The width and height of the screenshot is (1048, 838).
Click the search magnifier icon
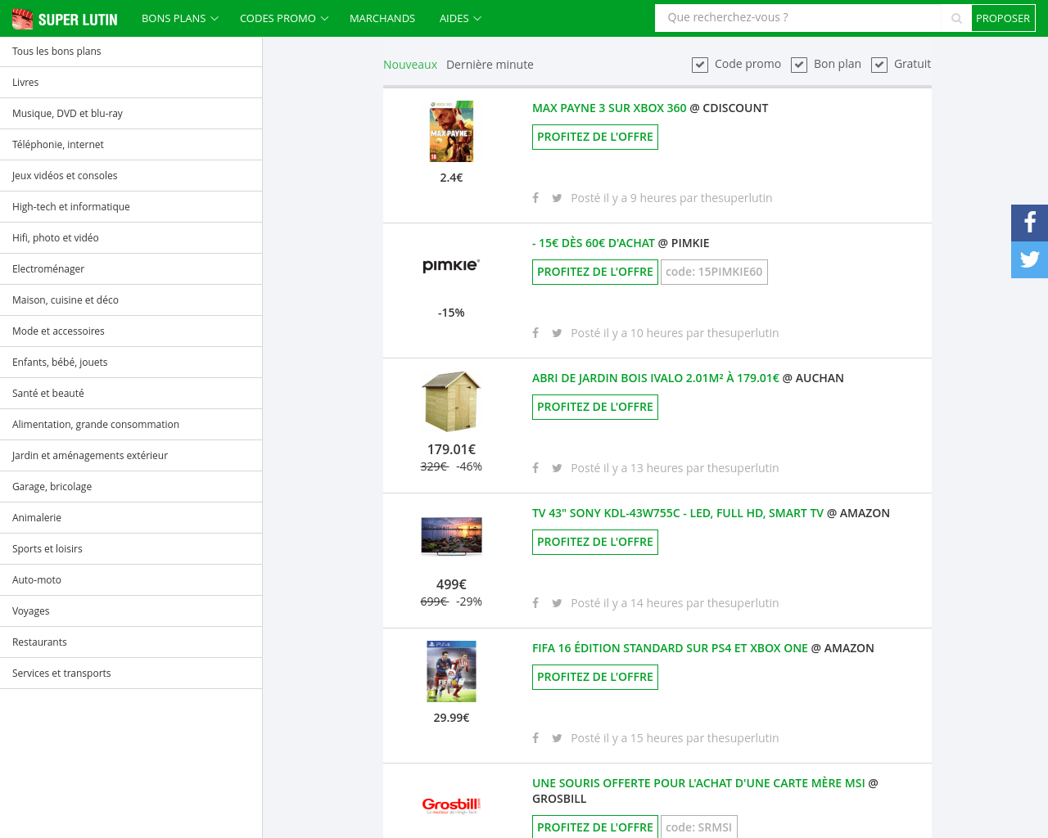point(956,18)
